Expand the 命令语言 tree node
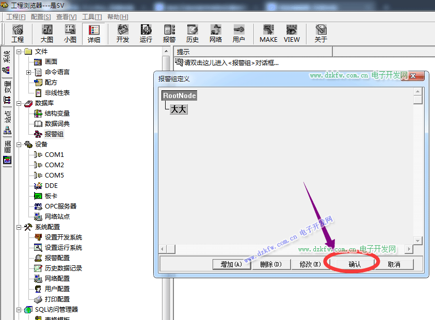Viewport: 435px width, 320px height. click(29, 72)
